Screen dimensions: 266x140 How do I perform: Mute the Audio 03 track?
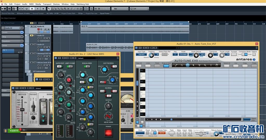31,36
